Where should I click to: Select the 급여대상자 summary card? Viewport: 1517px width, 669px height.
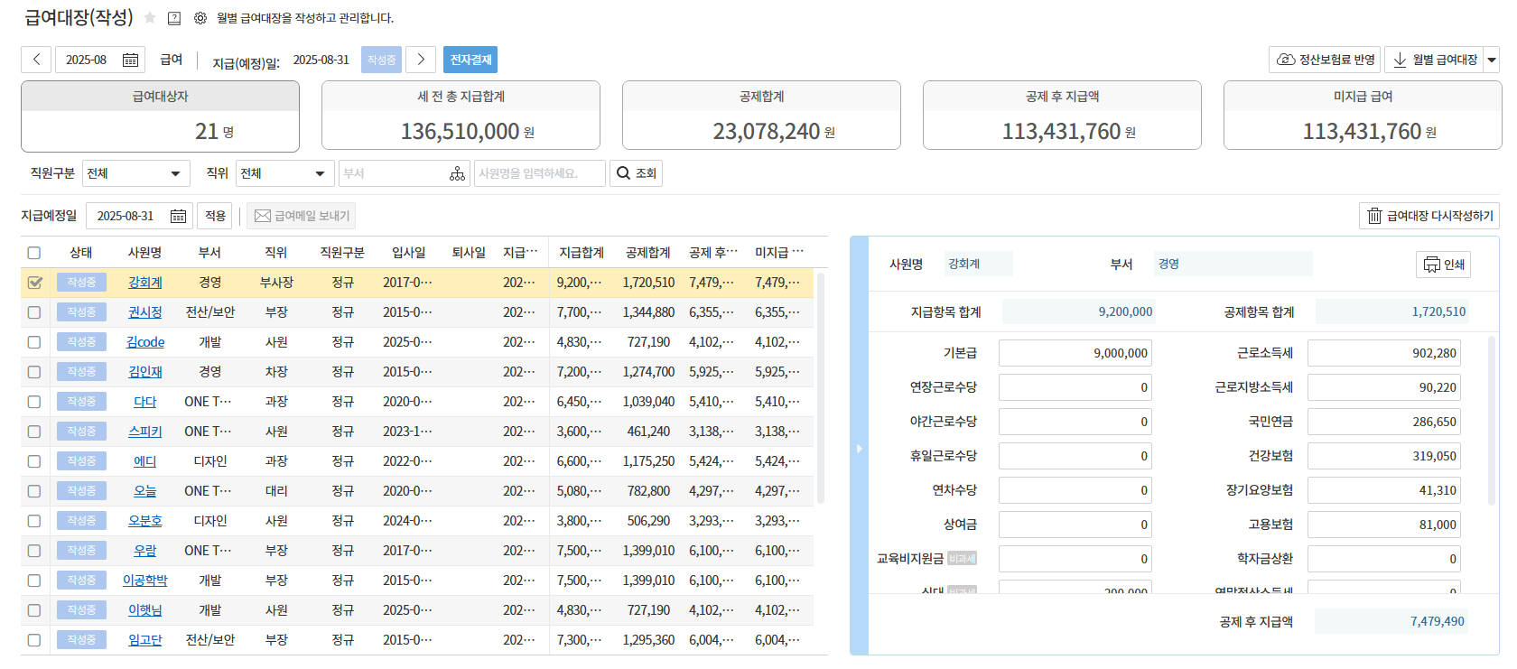click(x=160, y=116)
